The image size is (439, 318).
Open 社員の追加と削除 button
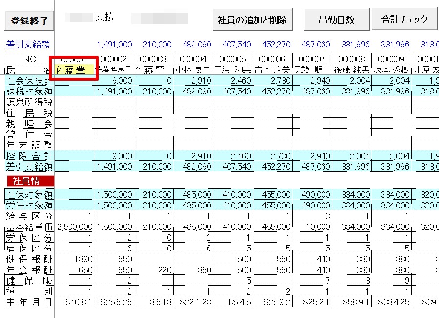pyautogui.click(x=253, y=20)
